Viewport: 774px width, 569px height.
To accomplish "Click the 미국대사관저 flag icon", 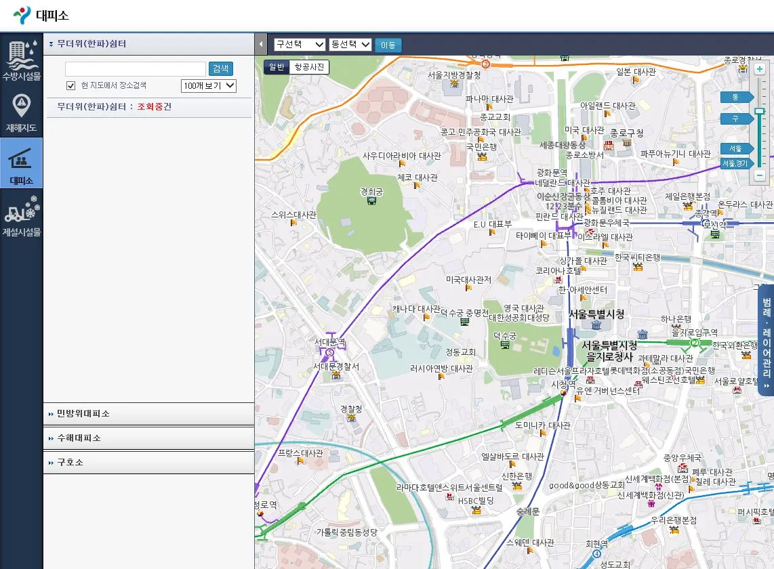I will click(x=468, y=288).
